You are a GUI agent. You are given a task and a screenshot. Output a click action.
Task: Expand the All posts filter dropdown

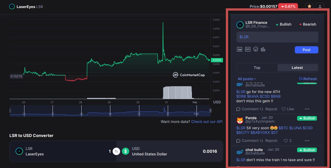(x=247, y=79)
